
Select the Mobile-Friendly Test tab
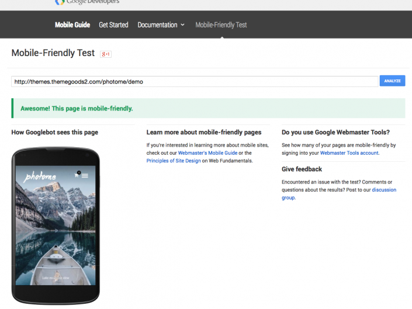click(x=221, y=25)
